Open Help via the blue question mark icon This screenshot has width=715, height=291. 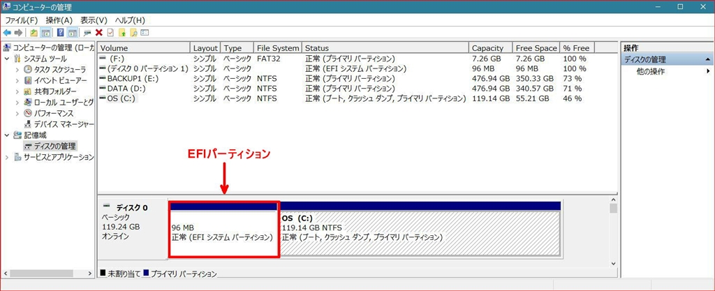click(x=60, y=33)
